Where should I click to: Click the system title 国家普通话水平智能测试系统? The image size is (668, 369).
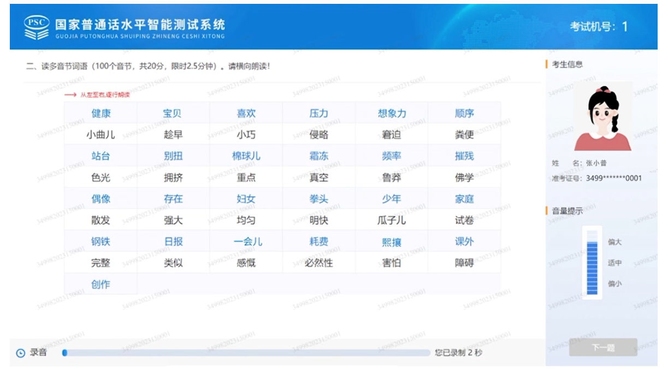[x=140, y=25]
